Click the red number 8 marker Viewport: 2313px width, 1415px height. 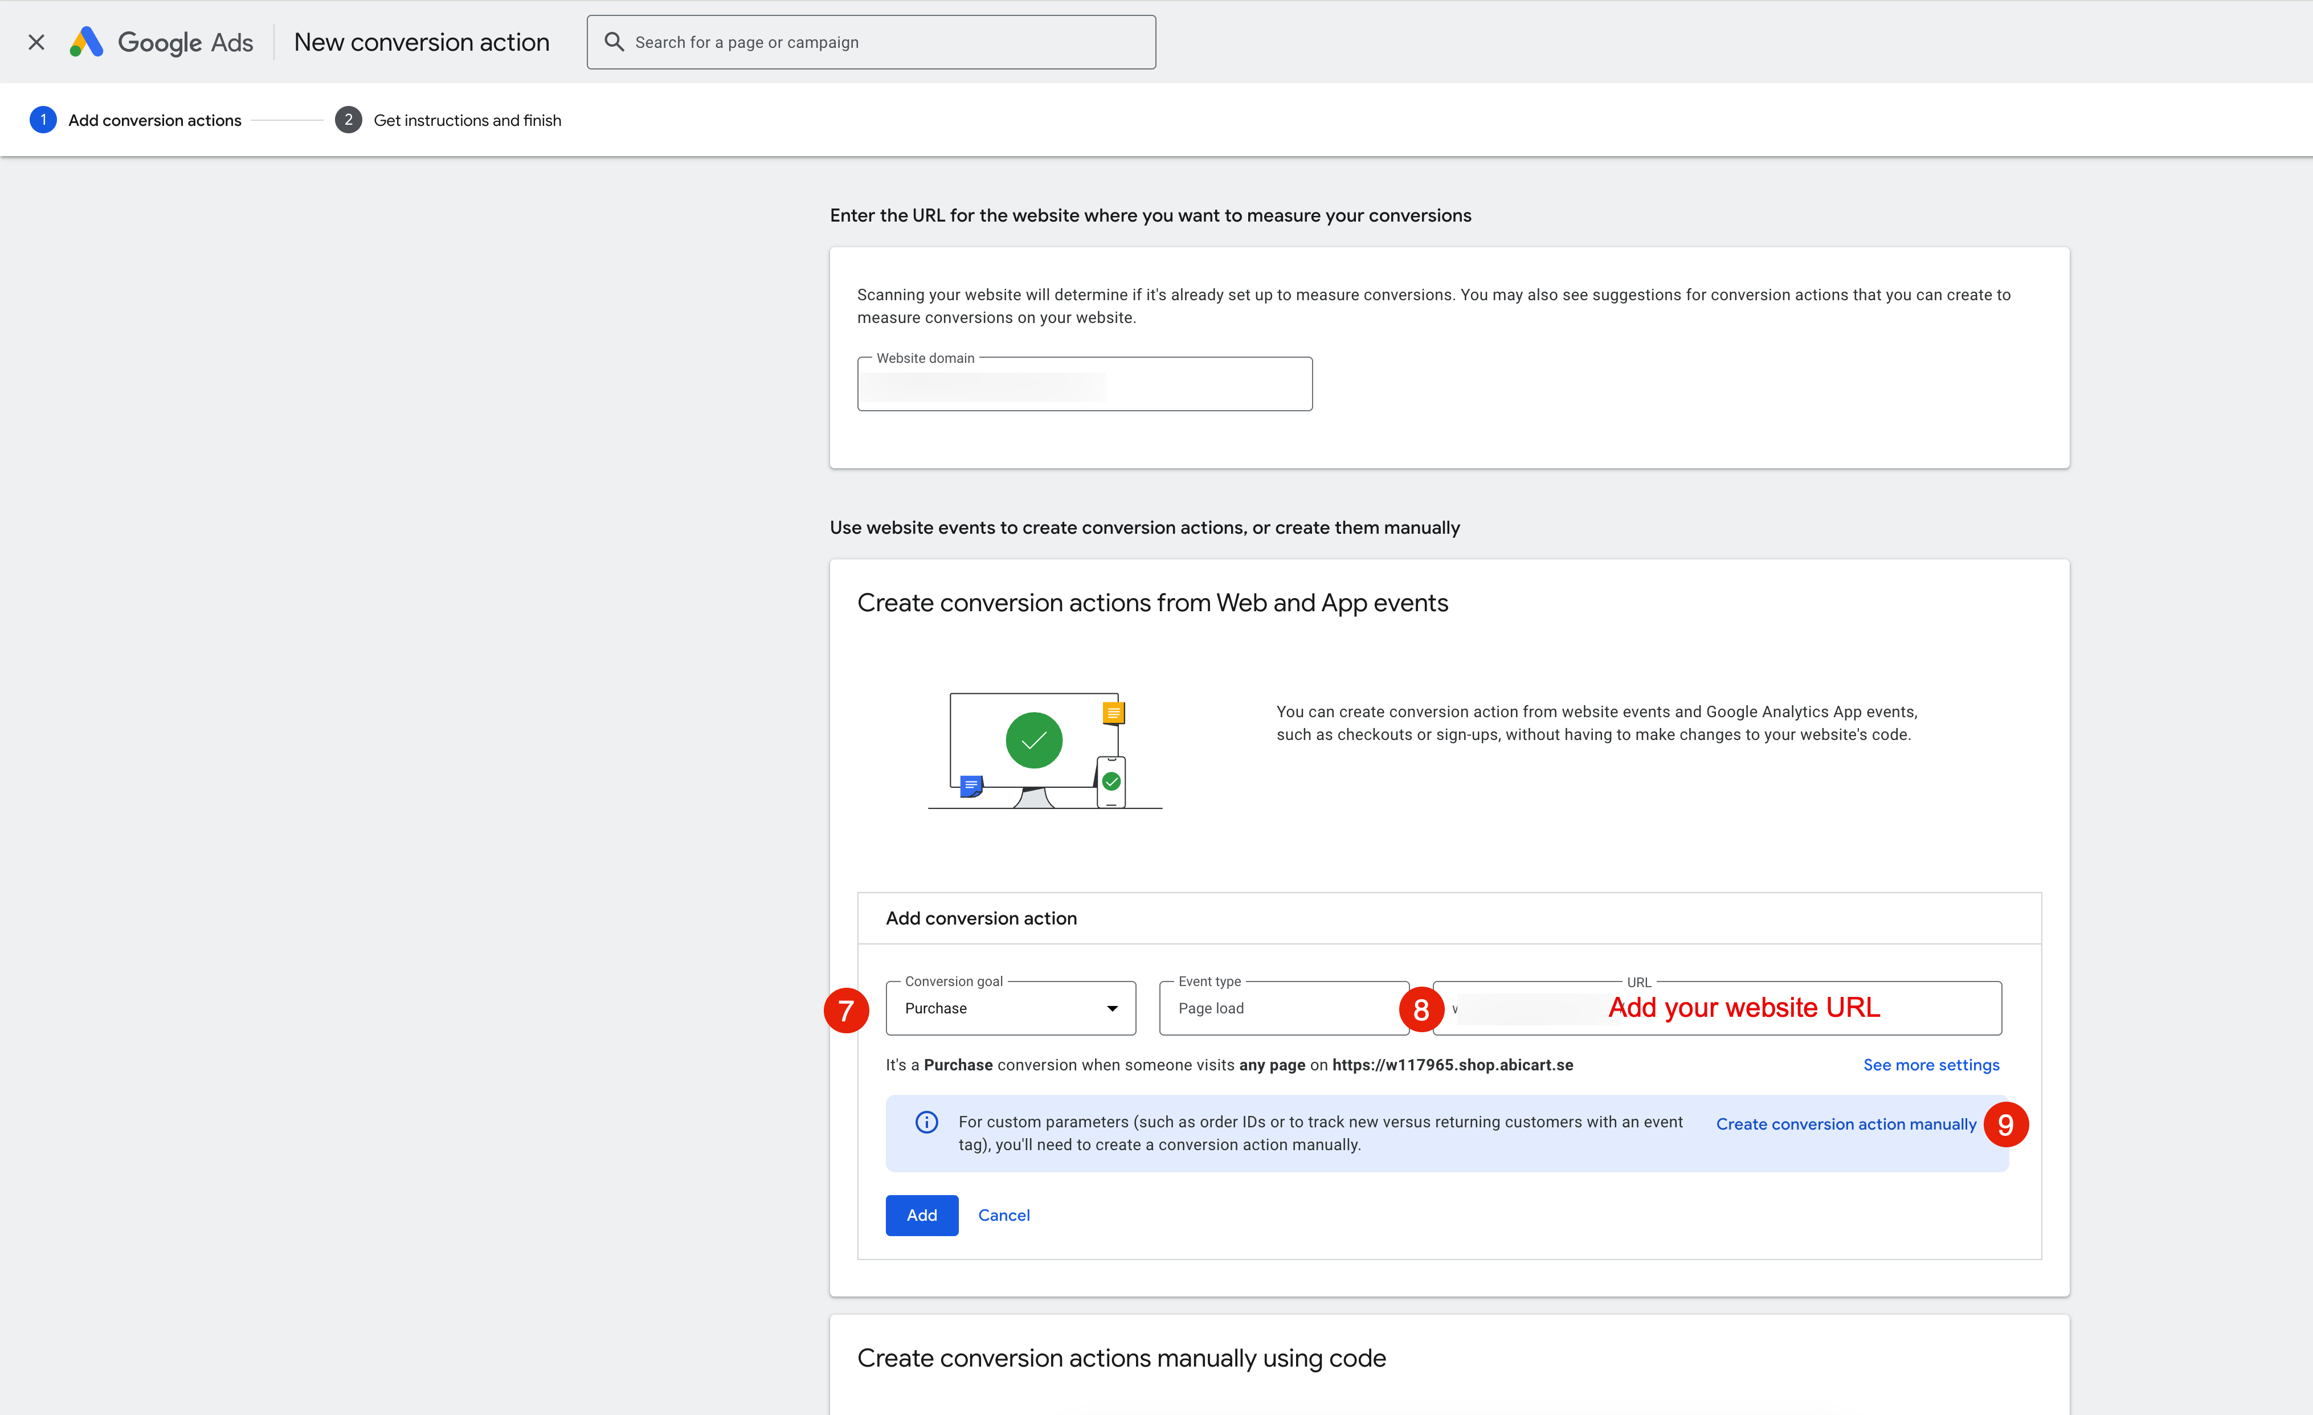click(1421, 1011)
